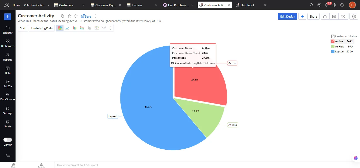Open the feedback icon in top bar

coord(319,5)
